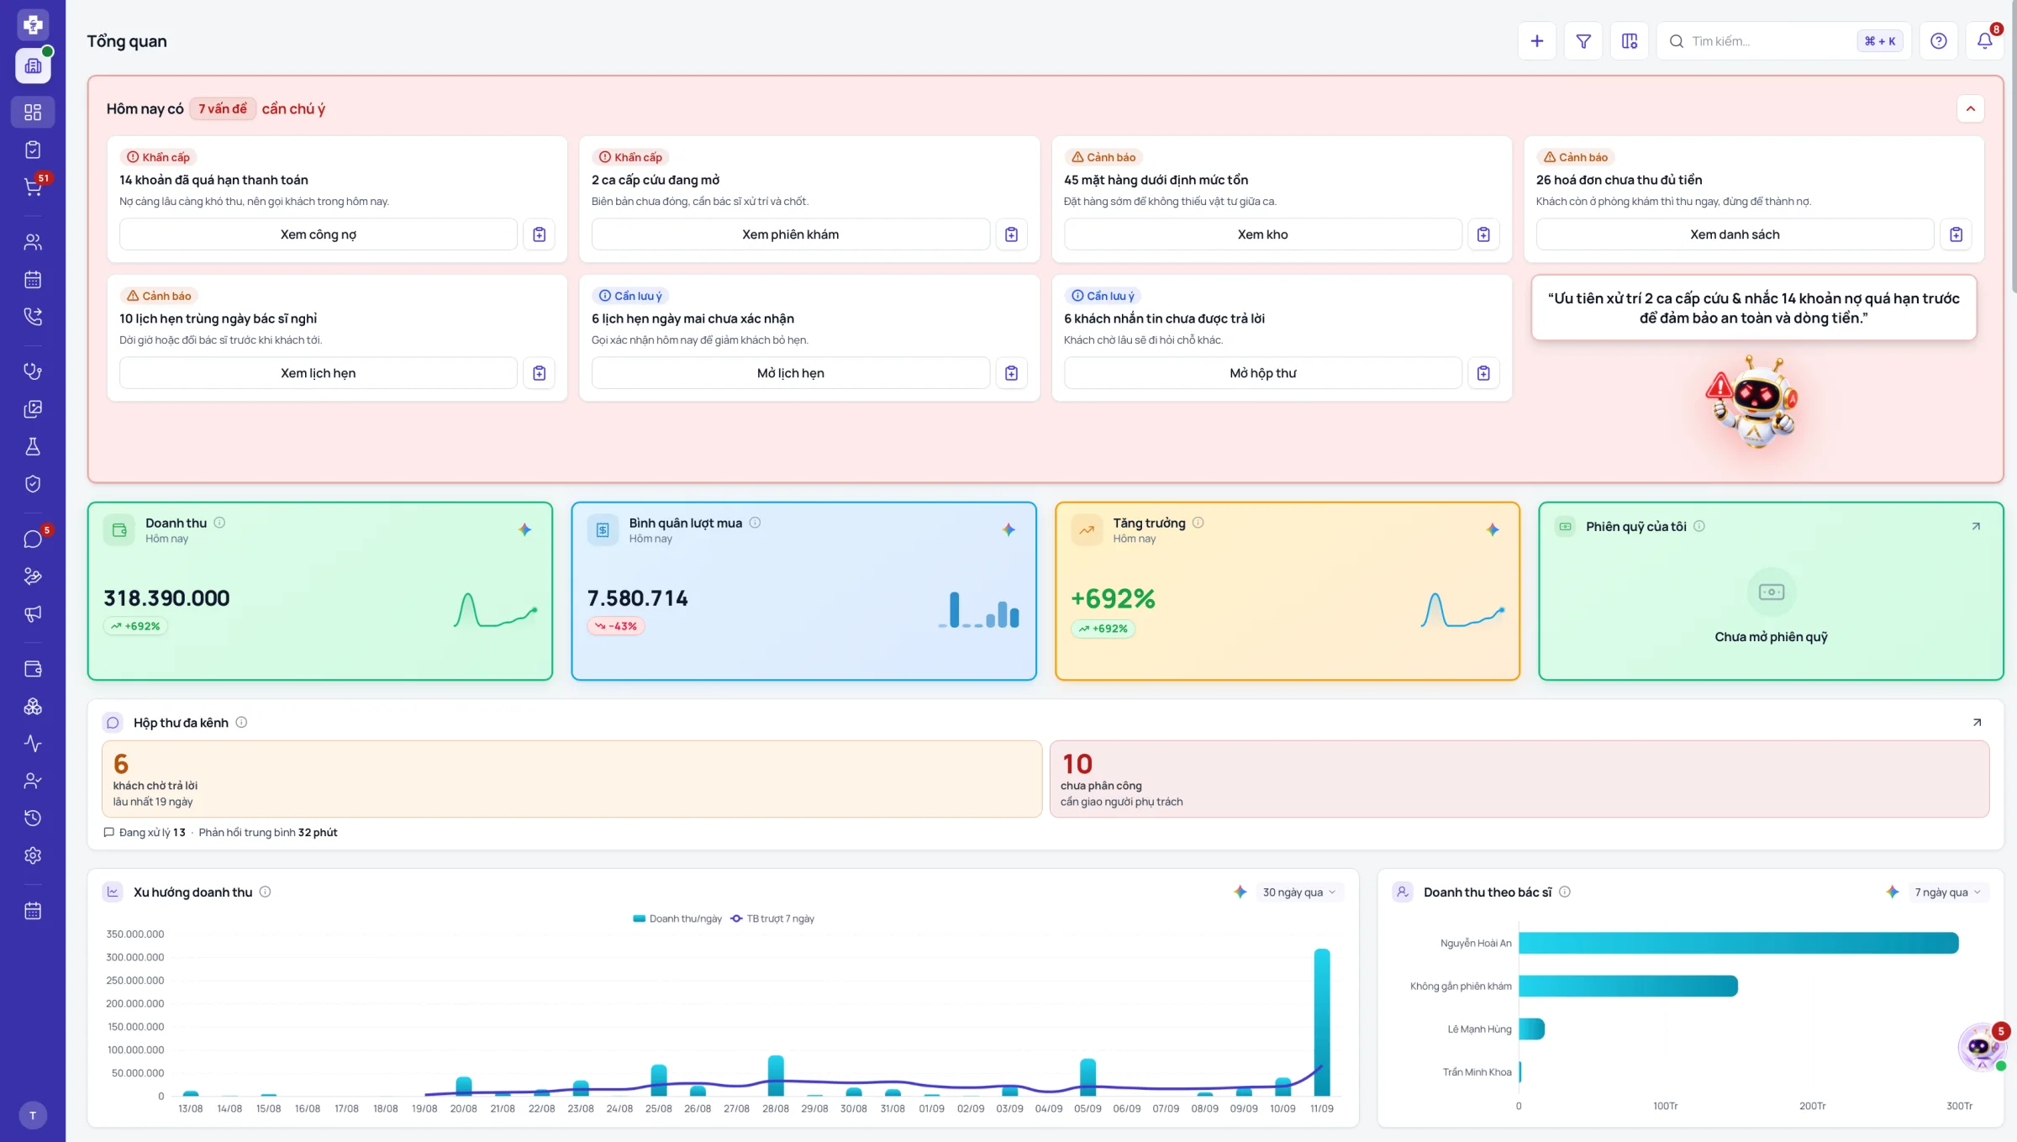Open the shield check sidebar icon
Viewport: 2017px width, 1142px height.
[x=33, y=483]
